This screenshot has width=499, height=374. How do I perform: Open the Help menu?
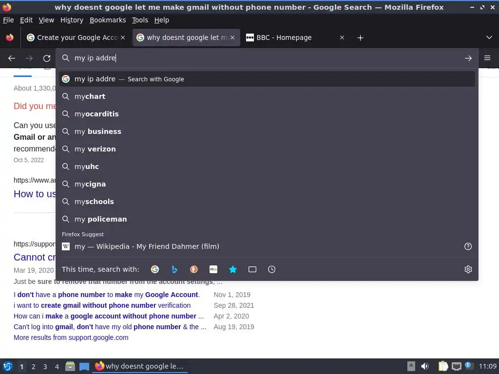point(162,20)
